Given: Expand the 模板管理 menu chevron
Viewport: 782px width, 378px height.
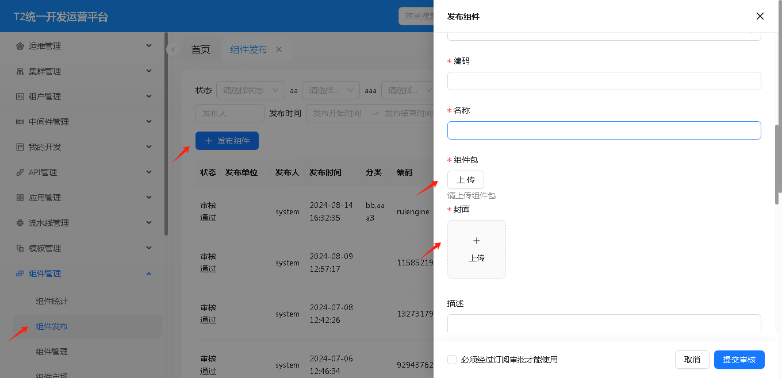Looking at the screenshot, I should (x=149, y=248).
